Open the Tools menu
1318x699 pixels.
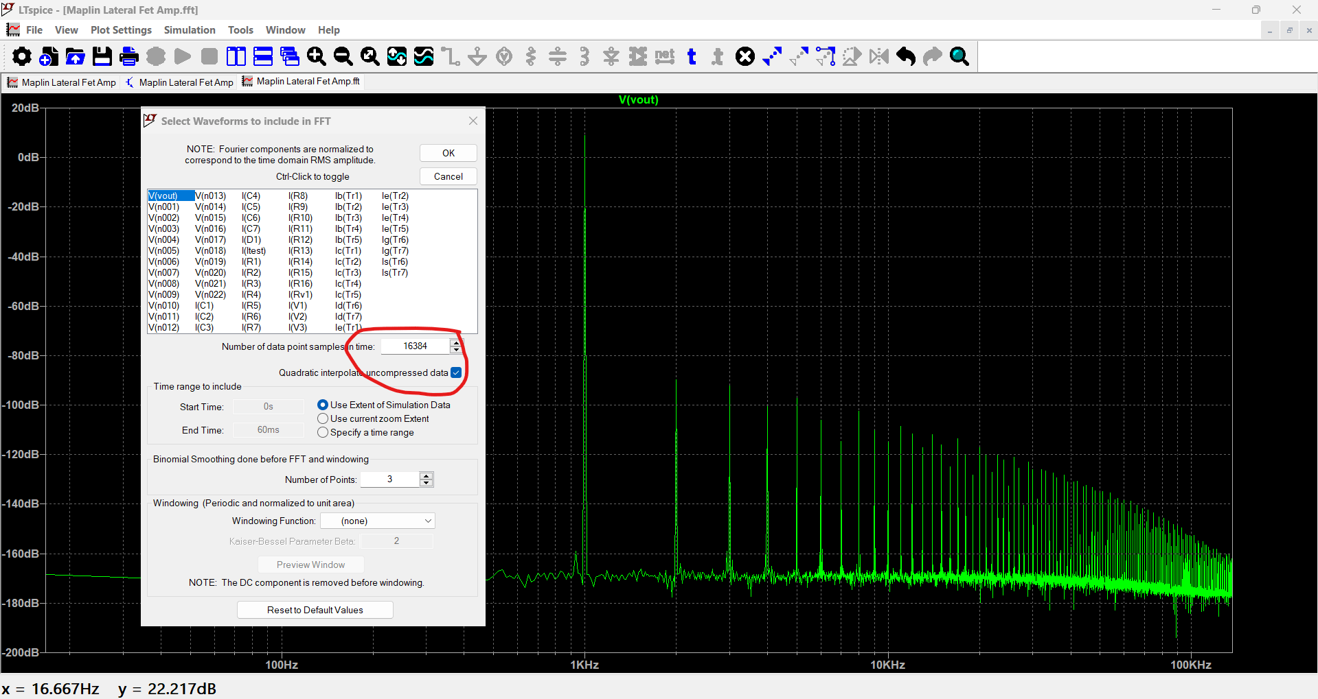(240, 30)
